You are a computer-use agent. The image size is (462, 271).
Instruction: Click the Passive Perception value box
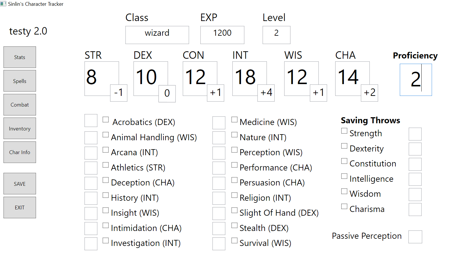click(x=415, y=237)
